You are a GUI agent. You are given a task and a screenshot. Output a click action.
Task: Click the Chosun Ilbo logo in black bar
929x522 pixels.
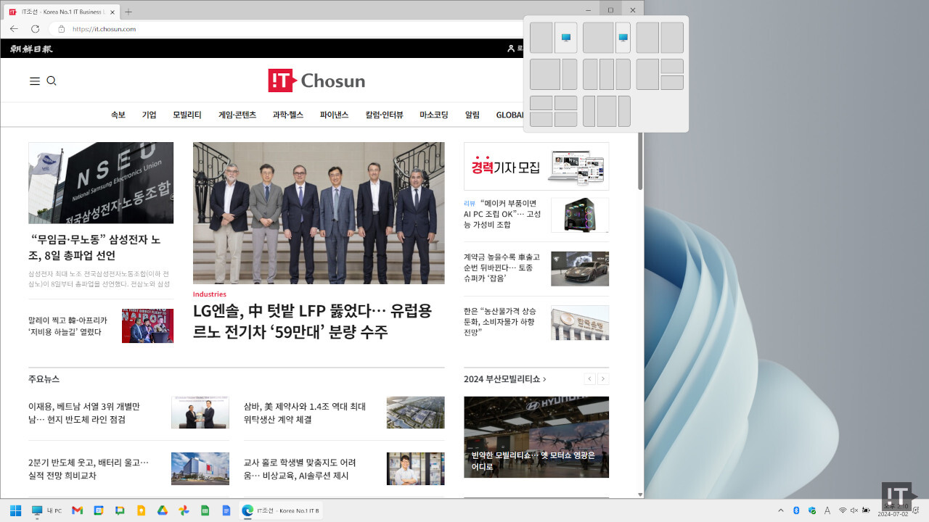[31, 49]
